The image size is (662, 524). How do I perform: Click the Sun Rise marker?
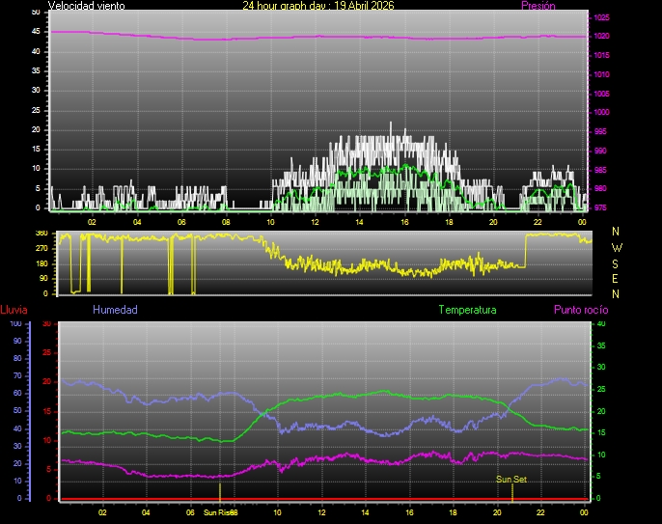tap(219, 512)
